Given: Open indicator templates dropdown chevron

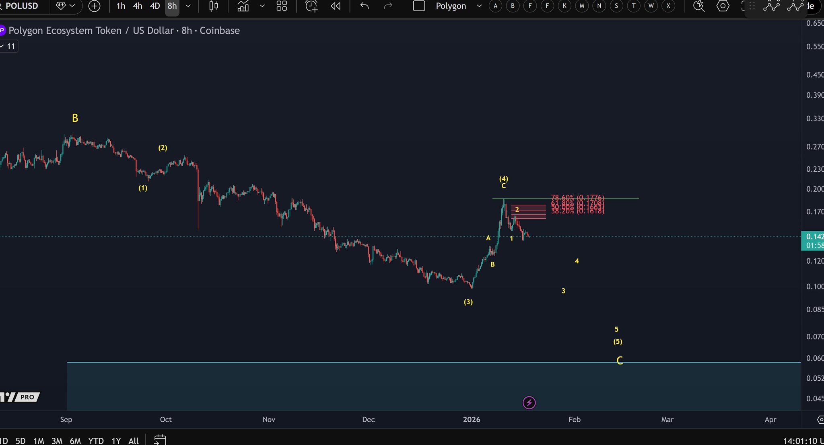Looking at the screenshot, I should coord(262,6).
